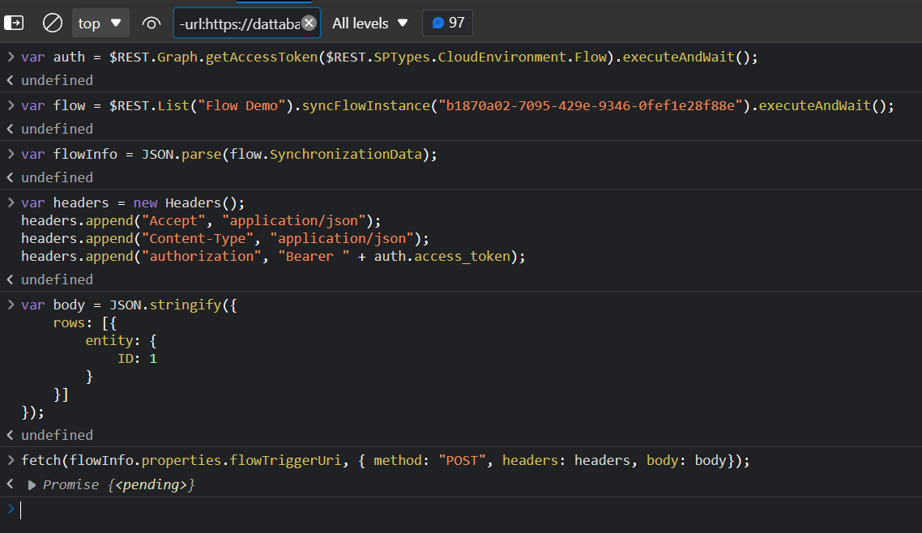Place cursor in the empty console prompt line
Image resolution: width=922 pixels, height=533 pixels.
tap(461, 510)
